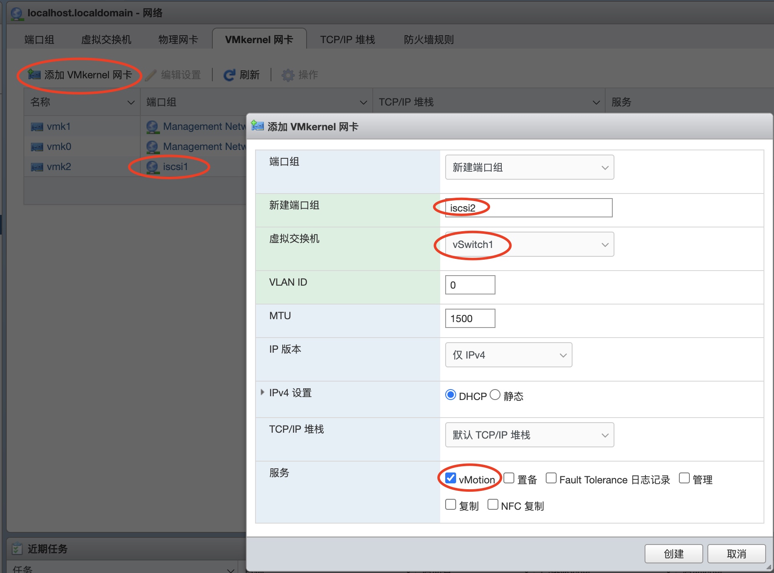The width and height of the screenshot is (774, 573).
Task: Open the TCP/IP 堆栈 column header arrow
Action: [596, 102]
